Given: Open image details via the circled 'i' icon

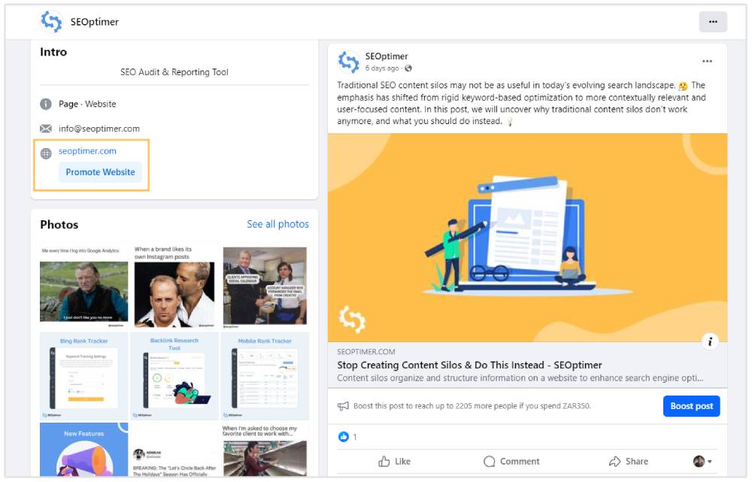Looking at the screenshot, I should (711, 341).
